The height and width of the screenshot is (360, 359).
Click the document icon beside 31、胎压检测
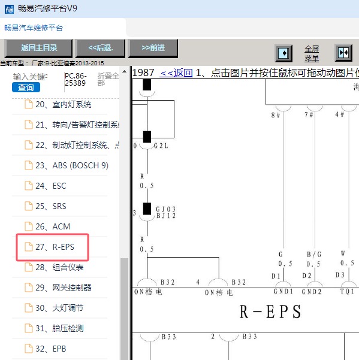(29, 328)
